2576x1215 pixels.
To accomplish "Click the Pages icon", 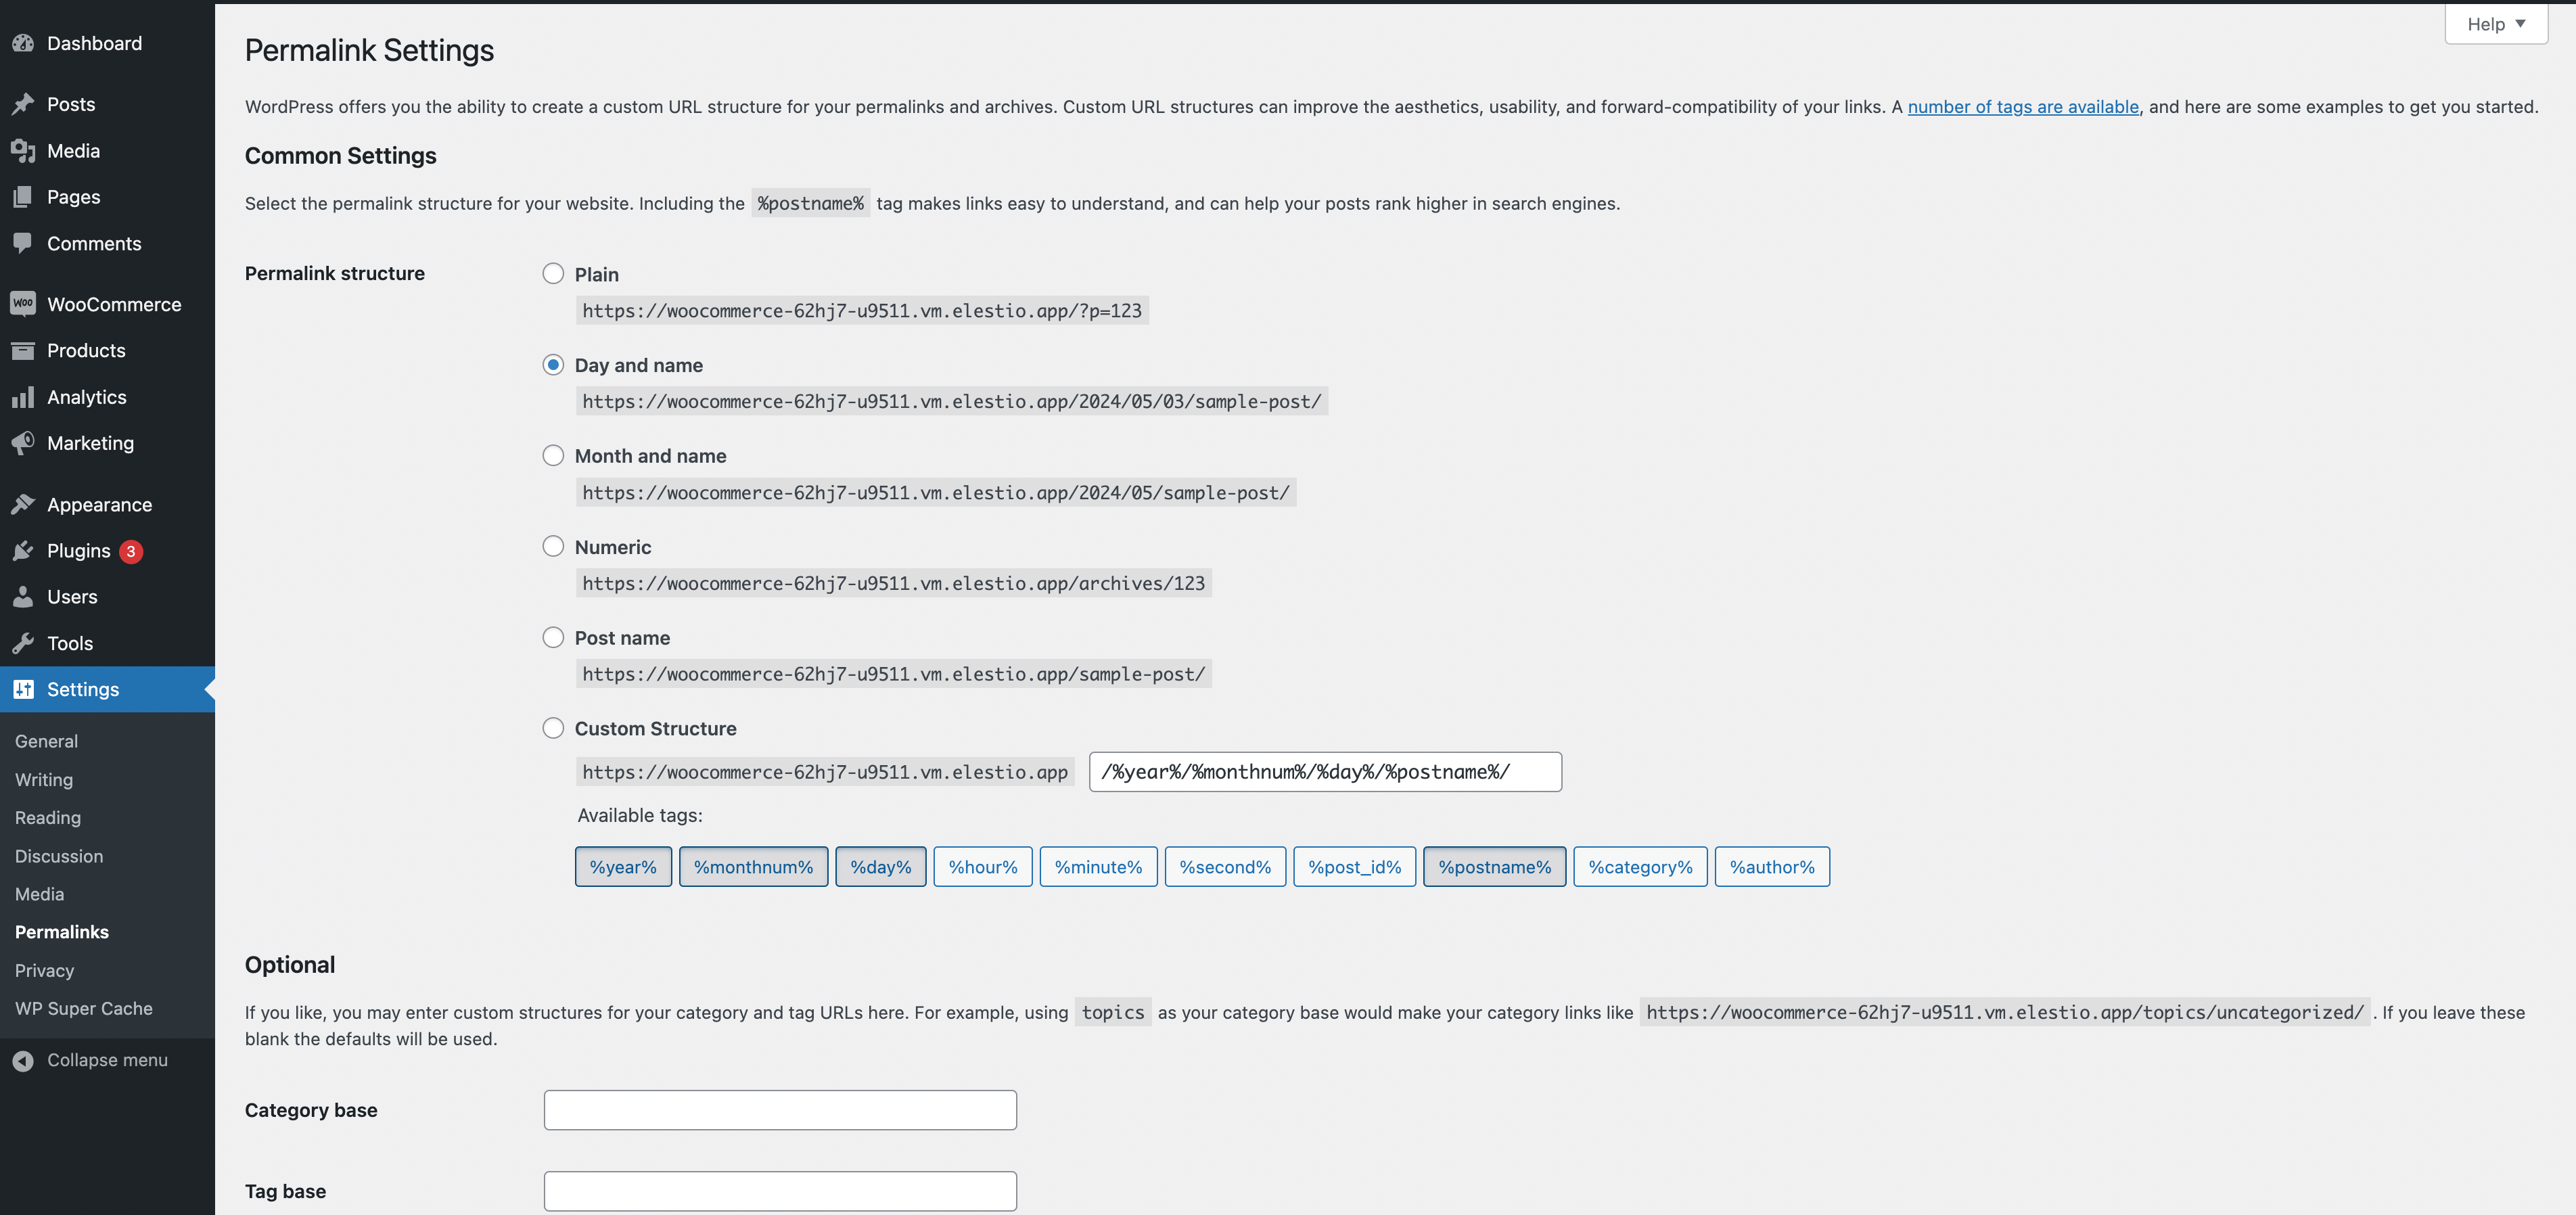I will [x=23, y=197].
